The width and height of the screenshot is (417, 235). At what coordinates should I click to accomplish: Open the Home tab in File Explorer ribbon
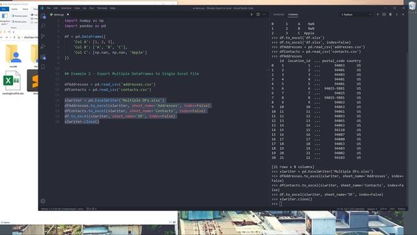coord(14,9)
